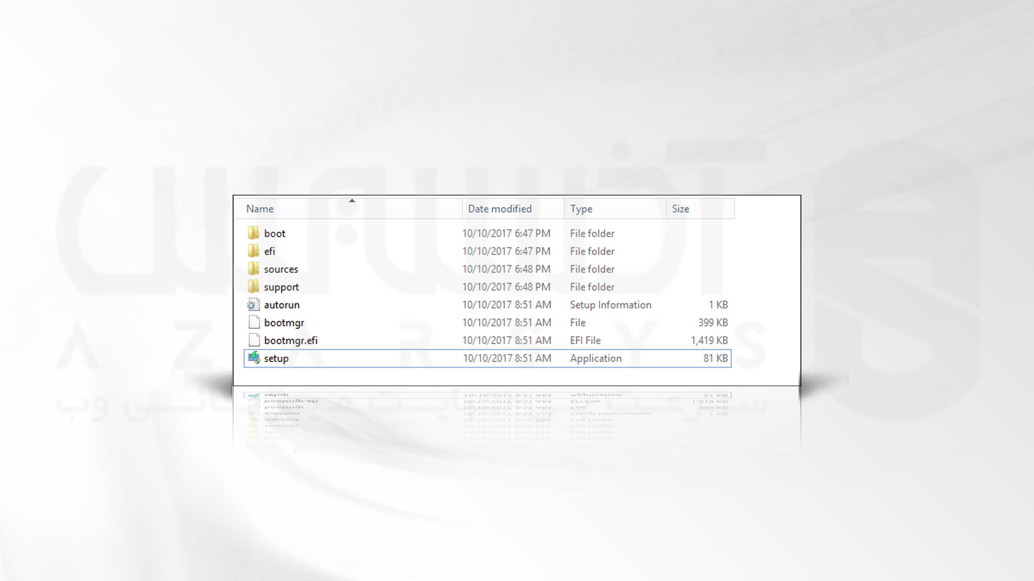Open the support folder
The image size is (1034, 581).
pyautogui.click(x=281, y=287)
